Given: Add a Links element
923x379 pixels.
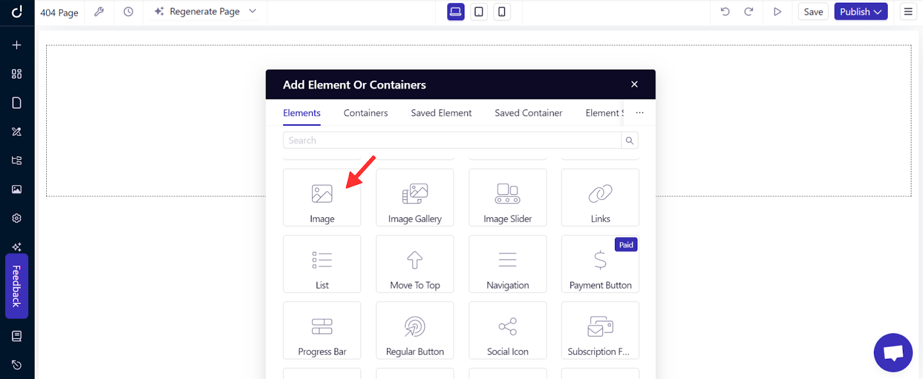Looking at the screenshot, I should point(600,198).
